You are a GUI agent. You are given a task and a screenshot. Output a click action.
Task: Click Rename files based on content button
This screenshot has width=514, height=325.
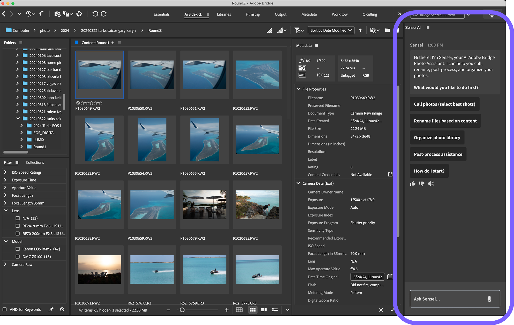click(x=445, y=121)
